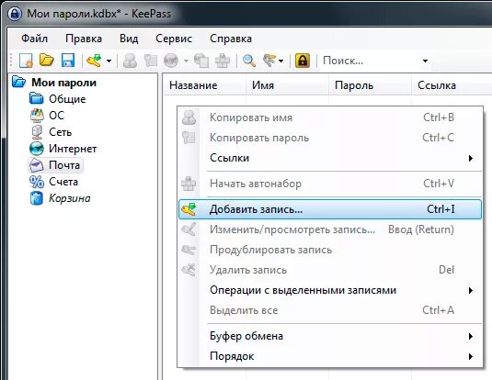The height and width of the screenshot is (380, 492).
Task: Open the Вид menu
Action: (x=129, y=39)
